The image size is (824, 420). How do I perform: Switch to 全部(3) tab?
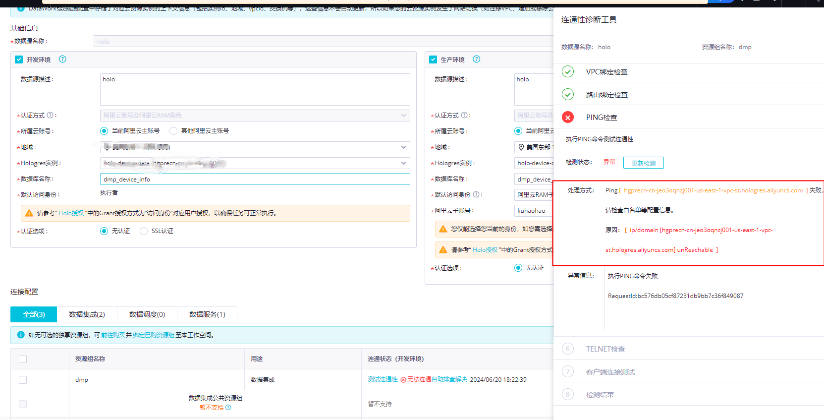(x=34, y=314)
